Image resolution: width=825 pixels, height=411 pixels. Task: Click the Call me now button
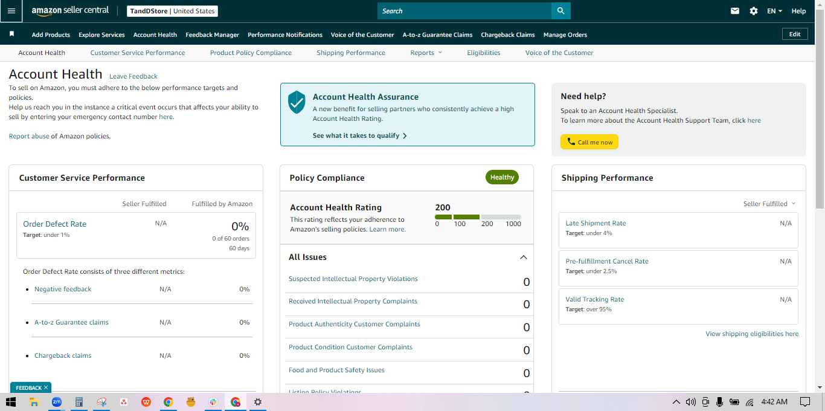click(589, 142)
